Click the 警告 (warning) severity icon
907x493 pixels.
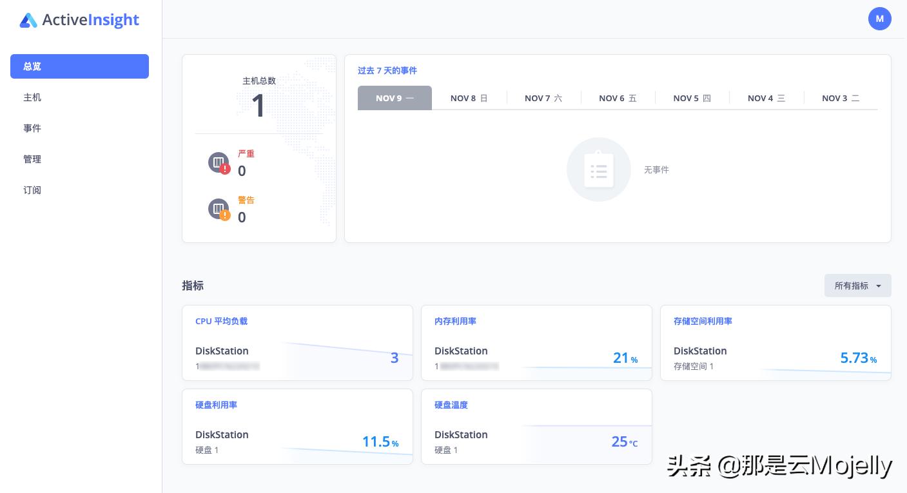[x=219, y=209]
